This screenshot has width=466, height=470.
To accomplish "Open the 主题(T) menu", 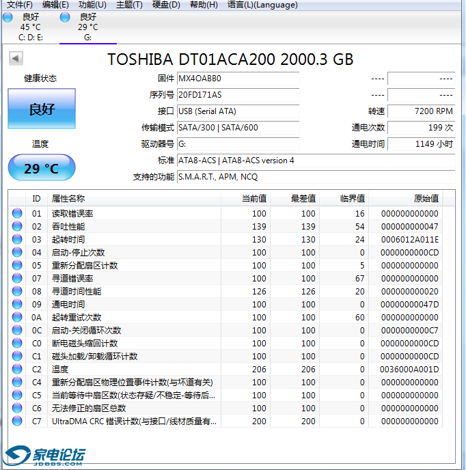I will click(x=129, y=5).
